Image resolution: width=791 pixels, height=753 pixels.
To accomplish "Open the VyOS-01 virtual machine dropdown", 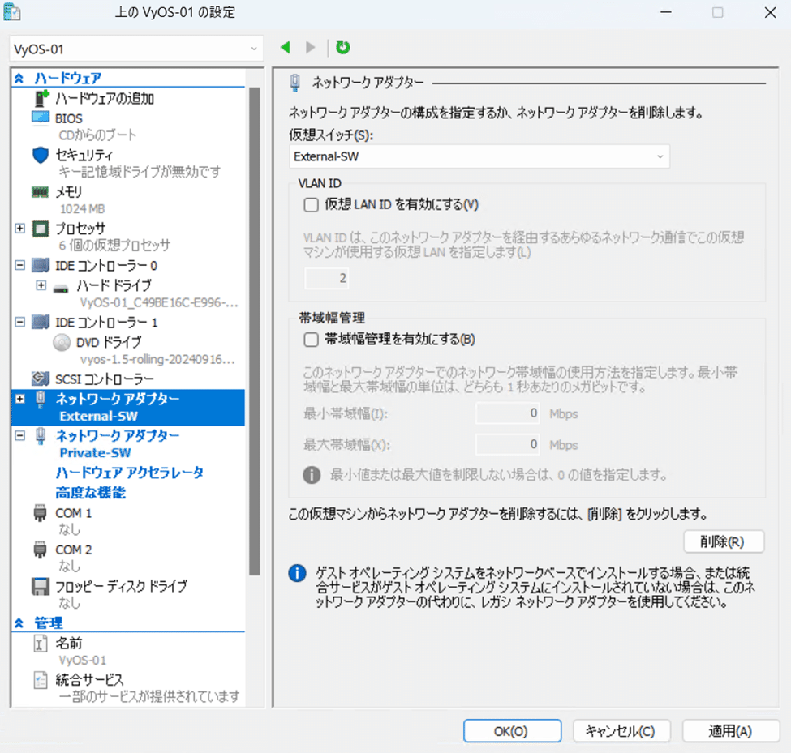I will pos(136,49).
